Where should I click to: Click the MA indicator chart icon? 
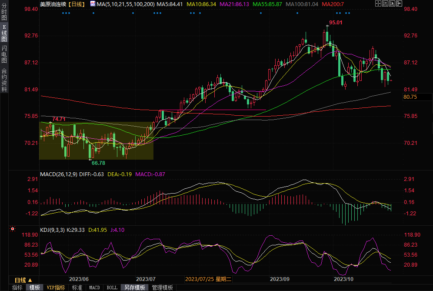(93, 3)
